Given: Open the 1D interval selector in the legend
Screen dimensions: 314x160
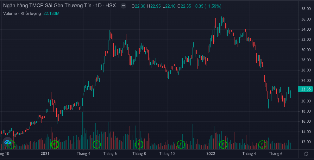Looking at the screenshot, I should coord(99,6).
